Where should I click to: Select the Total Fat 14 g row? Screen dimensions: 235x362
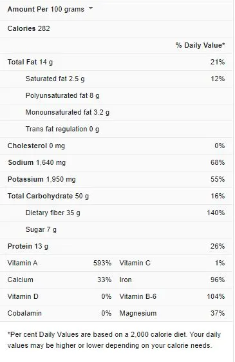tap(116, 62)
